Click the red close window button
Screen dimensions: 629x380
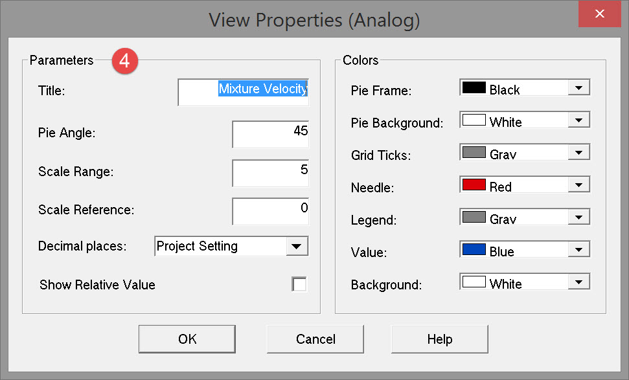coord(600,14)
